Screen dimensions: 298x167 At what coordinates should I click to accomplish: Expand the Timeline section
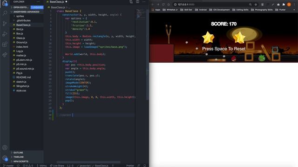(x=19, y=157)
